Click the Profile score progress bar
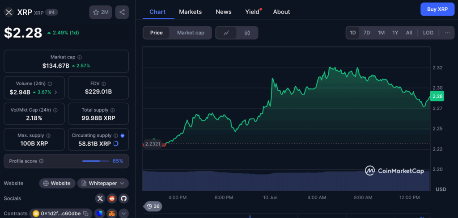The image size is (458, 218). (x=95, y=161)
